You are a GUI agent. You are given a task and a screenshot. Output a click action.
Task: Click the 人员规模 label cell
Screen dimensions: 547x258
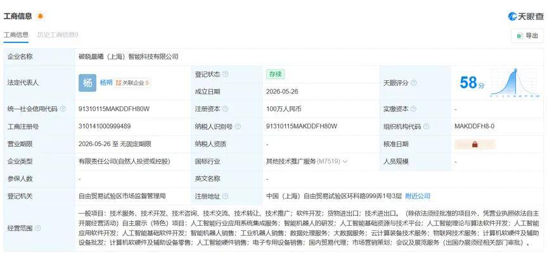[415, 161]
